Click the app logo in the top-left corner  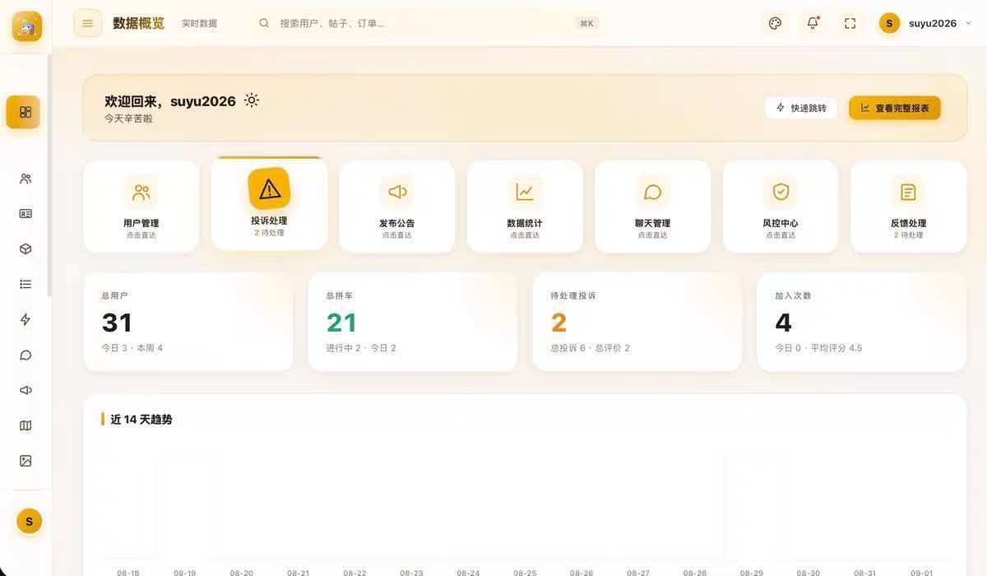[x=27, y=27]
